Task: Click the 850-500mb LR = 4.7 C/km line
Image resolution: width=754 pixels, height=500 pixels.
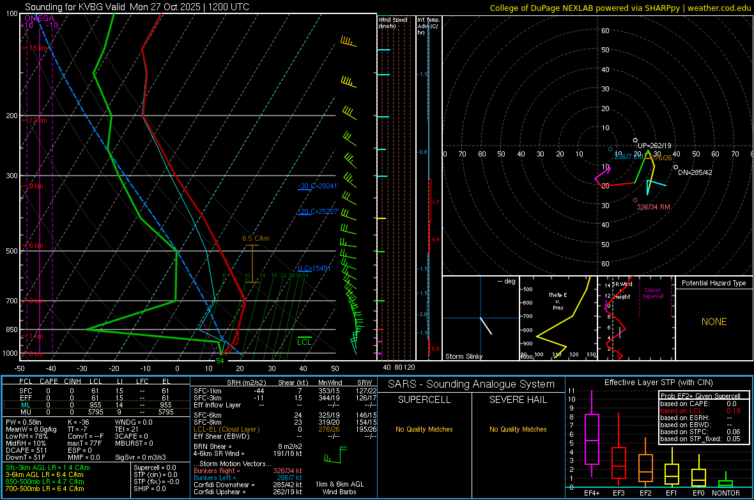Action: point(45,481)
